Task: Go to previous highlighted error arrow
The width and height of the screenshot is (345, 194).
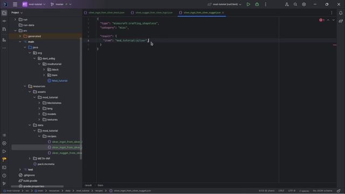Action: click(x=328, y=20)
